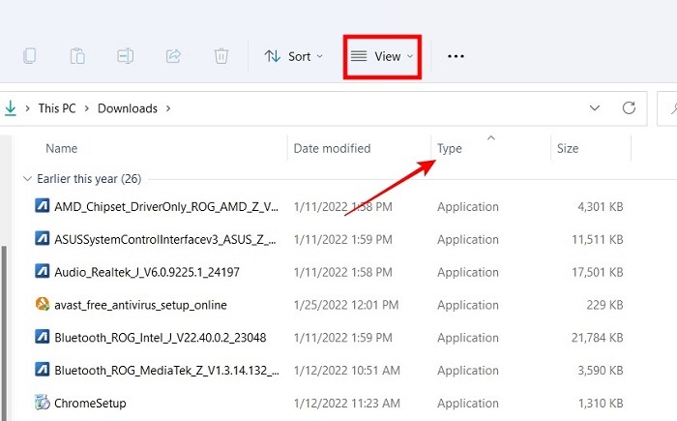The width and height of the screenshot is (677, 421).
Task: Click the Delete trash can icon
Action: tap(221, 56)
